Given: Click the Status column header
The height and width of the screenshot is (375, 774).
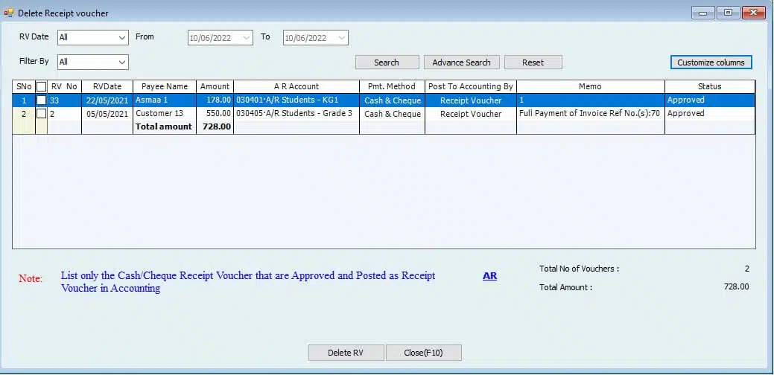Looking at the screenshot, I should [x=709, y=86].
